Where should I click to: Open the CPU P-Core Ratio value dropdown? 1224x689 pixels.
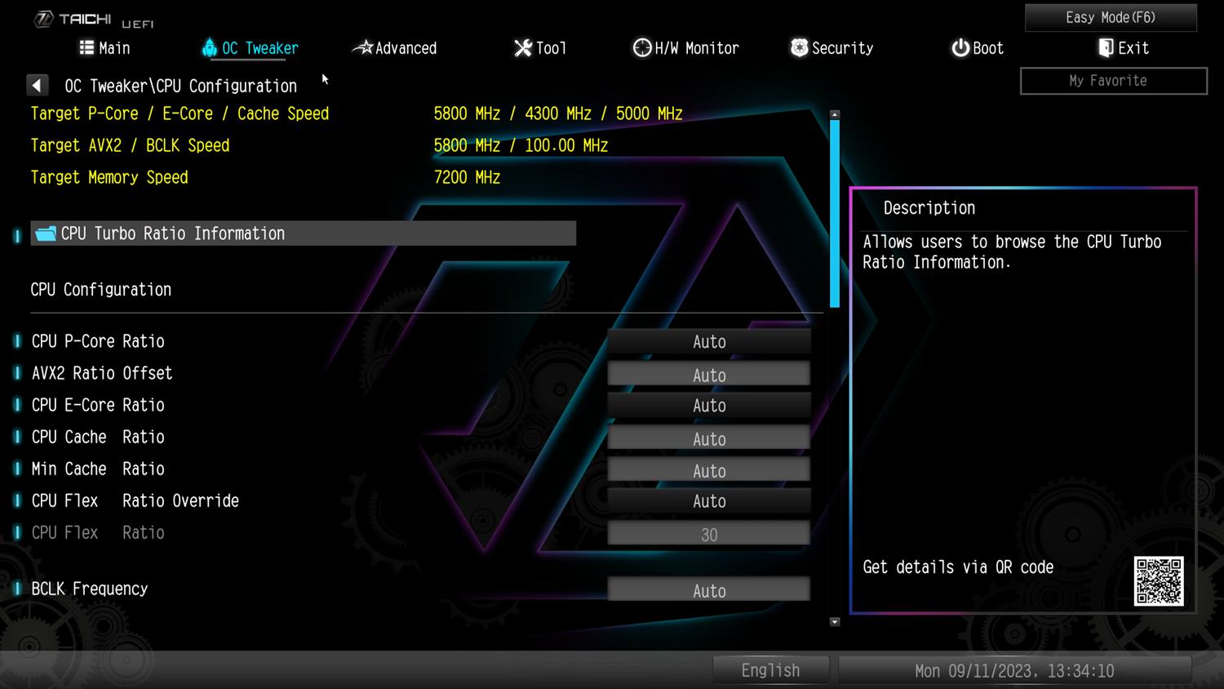coord(708,342)
